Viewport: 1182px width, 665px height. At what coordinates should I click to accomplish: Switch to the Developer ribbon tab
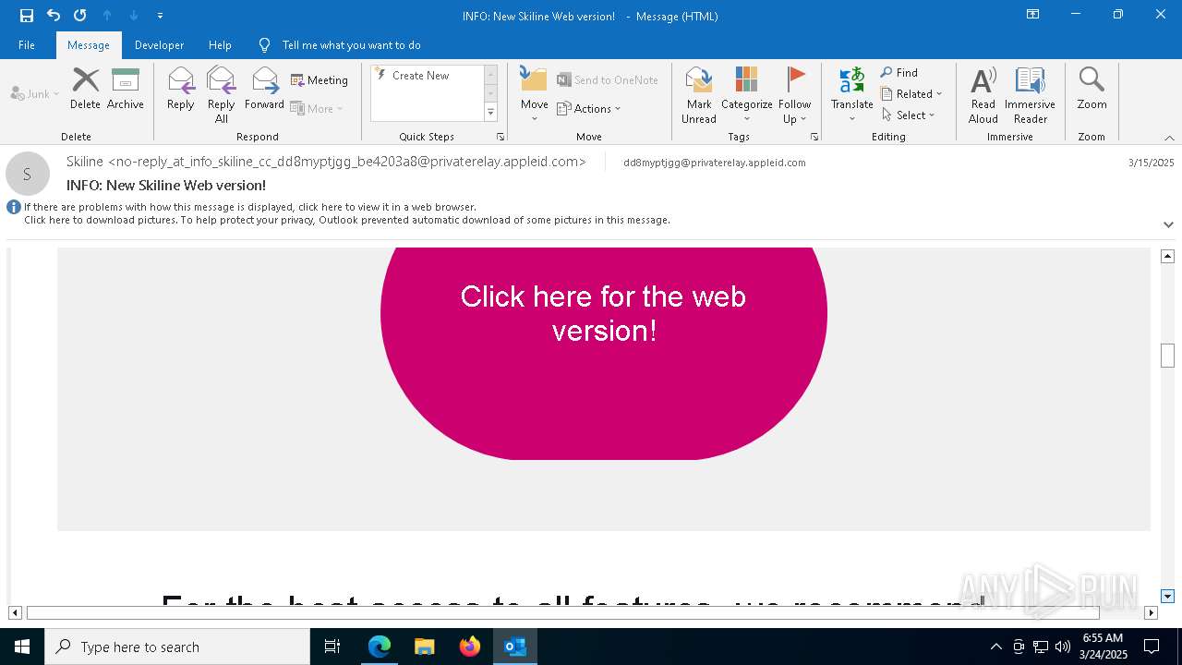pos(159,45)
